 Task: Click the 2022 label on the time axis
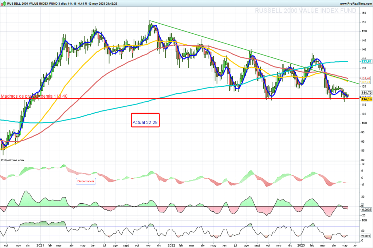click(x=171, y=245)
